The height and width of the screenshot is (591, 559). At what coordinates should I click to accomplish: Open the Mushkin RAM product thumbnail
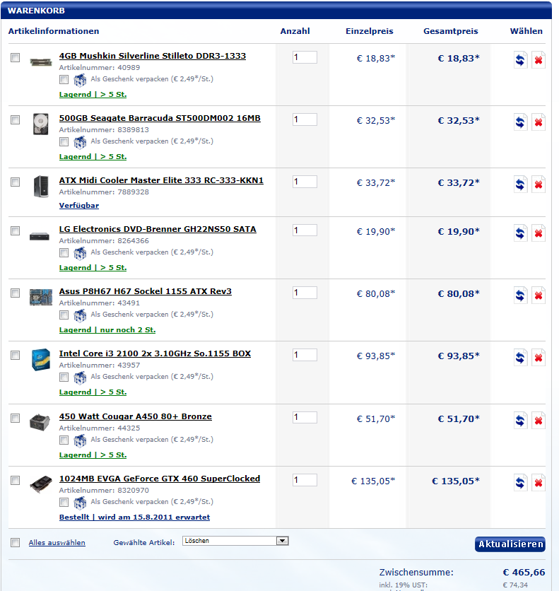[41, 61]
